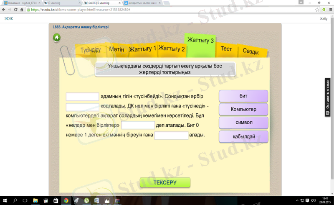Select the Тест tab
The width and height of the screenshot is (334, 205).
226,49
